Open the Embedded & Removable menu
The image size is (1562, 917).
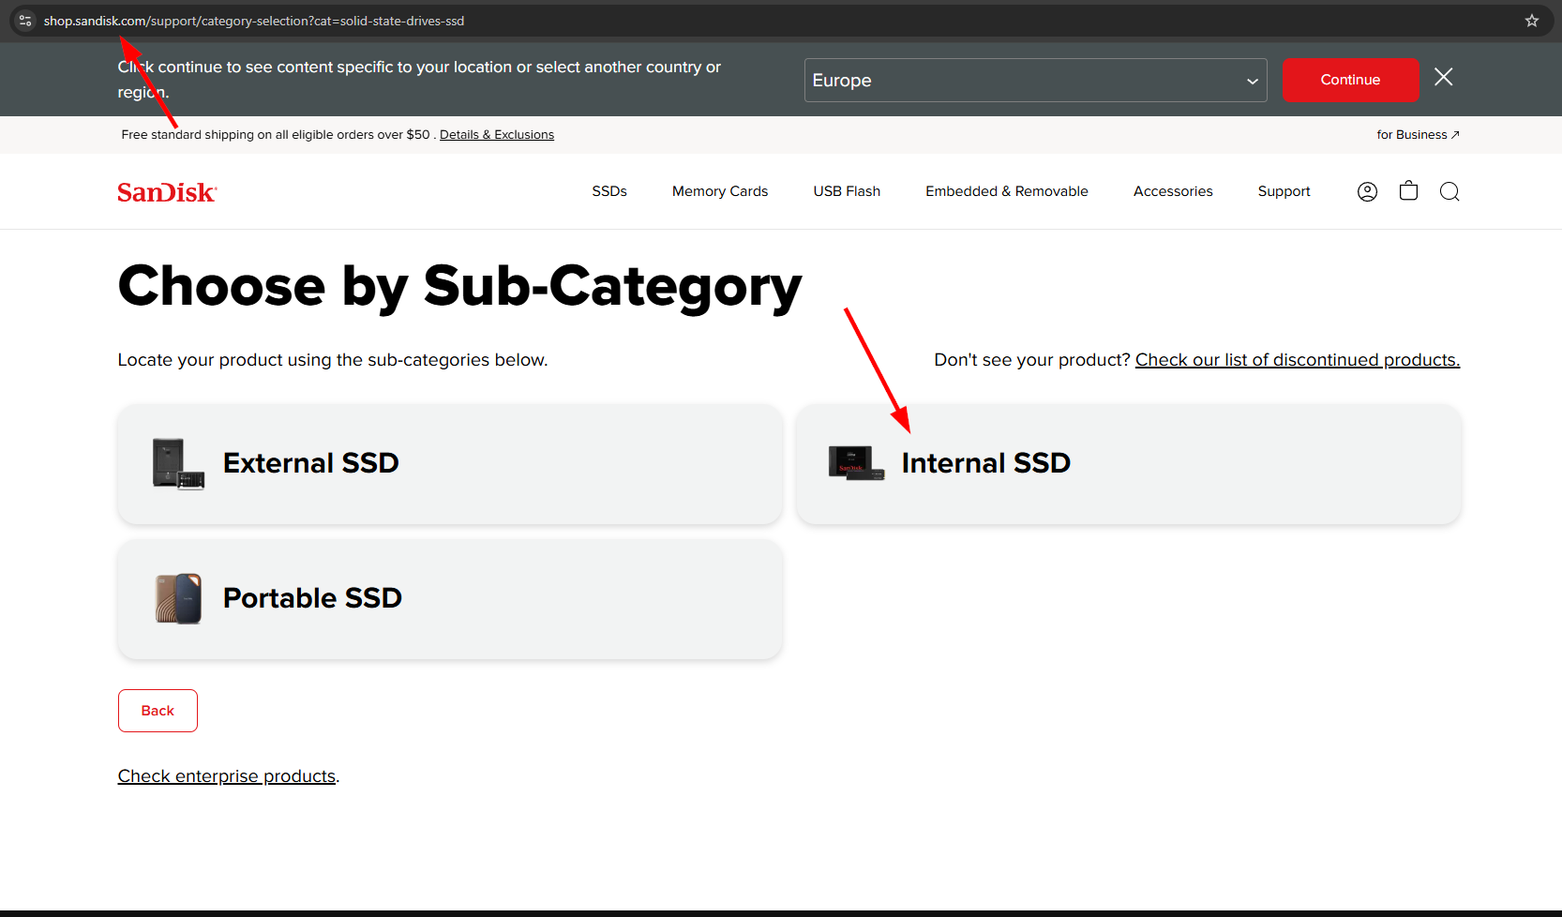coord(1007,191)
